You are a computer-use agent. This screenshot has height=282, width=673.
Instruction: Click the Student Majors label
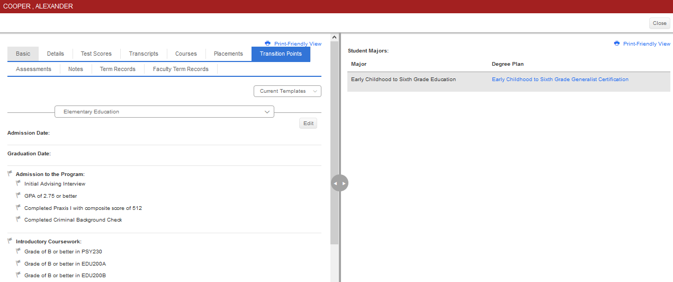pos(368,51)
